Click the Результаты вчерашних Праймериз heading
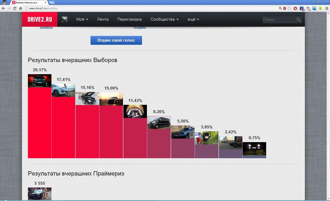330x201 pixels. pos(76,174)
